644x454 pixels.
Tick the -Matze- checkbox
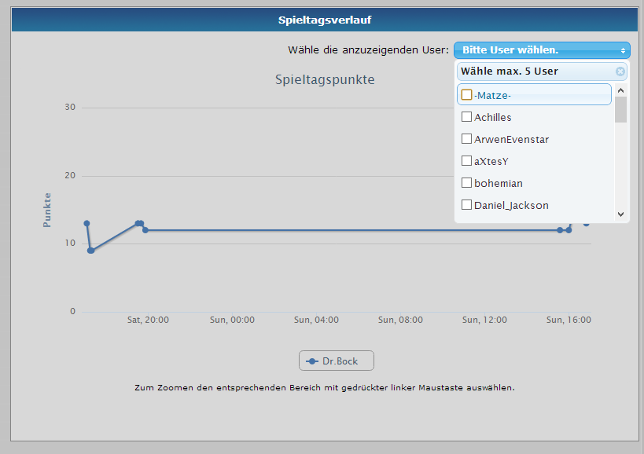click(467, 95)
